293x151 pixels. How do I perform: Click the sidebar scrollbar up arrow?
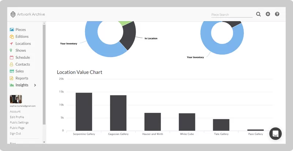click(x=44, y=23)
